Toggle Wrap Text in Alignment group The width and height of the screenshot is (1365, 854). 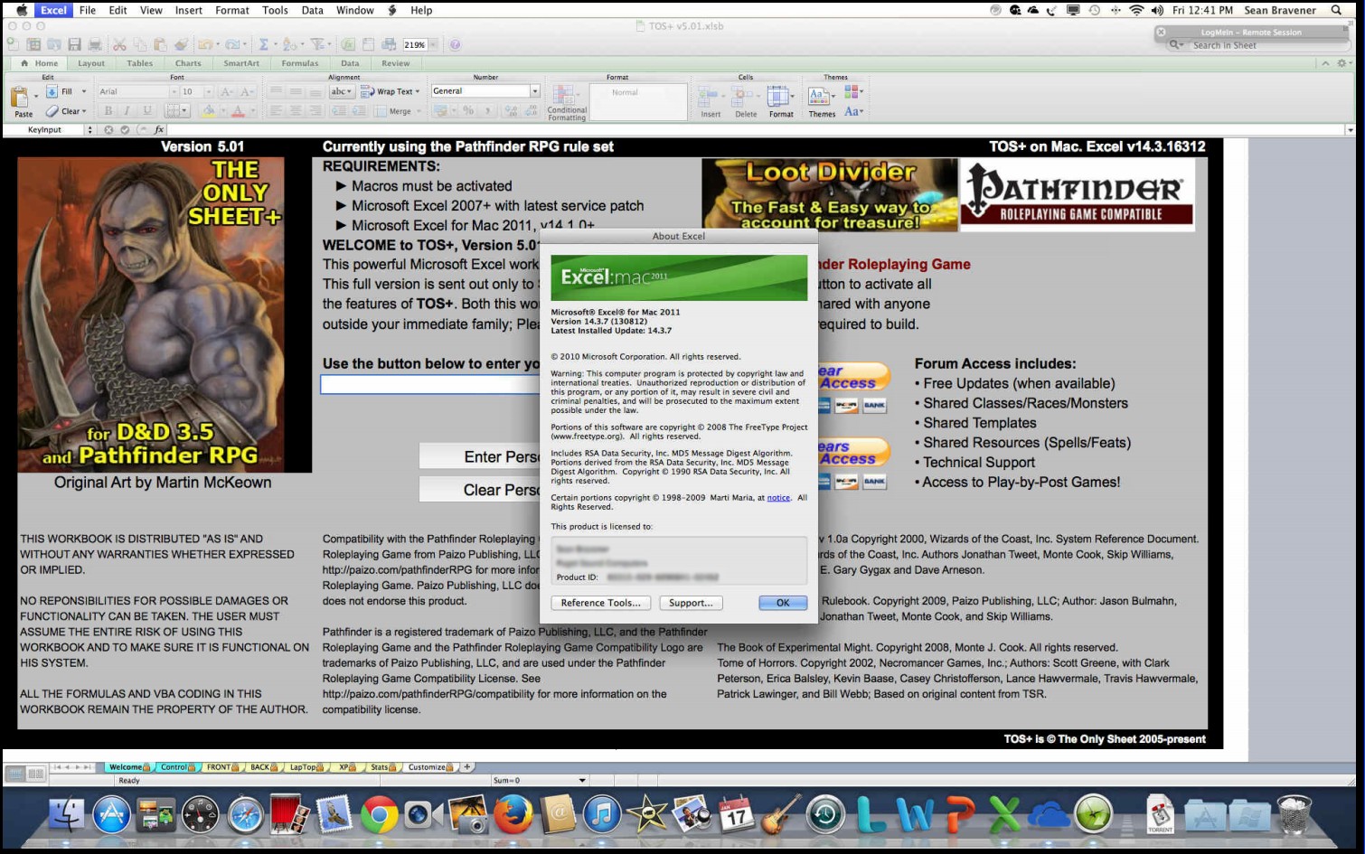391,91
